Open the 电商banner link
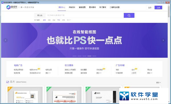171x104 pixels. [34, 70]
